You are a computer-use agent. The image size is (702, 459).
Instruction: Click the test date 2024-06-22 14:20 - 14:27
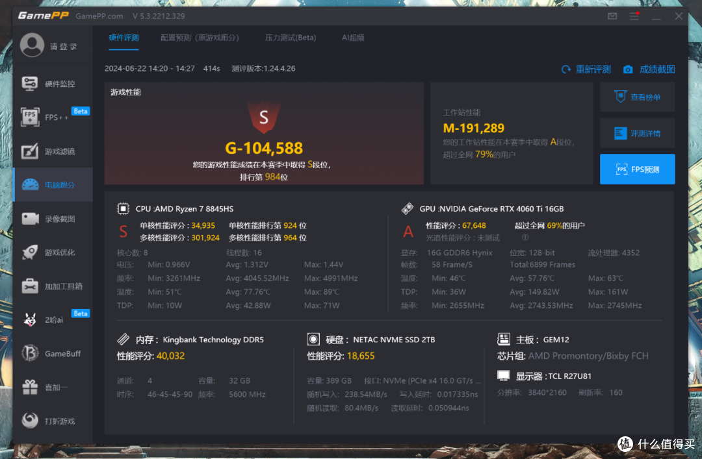click(149, 68)
